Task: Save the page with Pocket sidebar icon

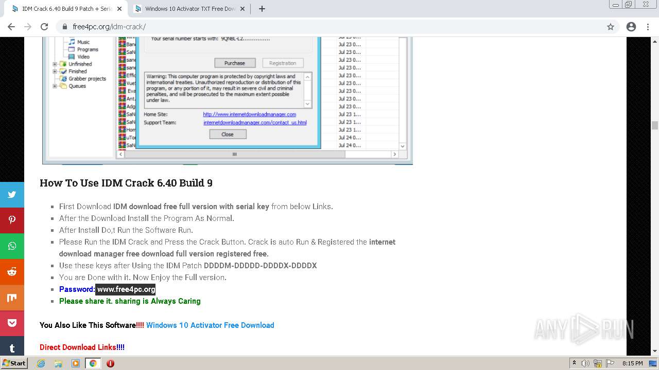Action: click(x=12, y=323)
